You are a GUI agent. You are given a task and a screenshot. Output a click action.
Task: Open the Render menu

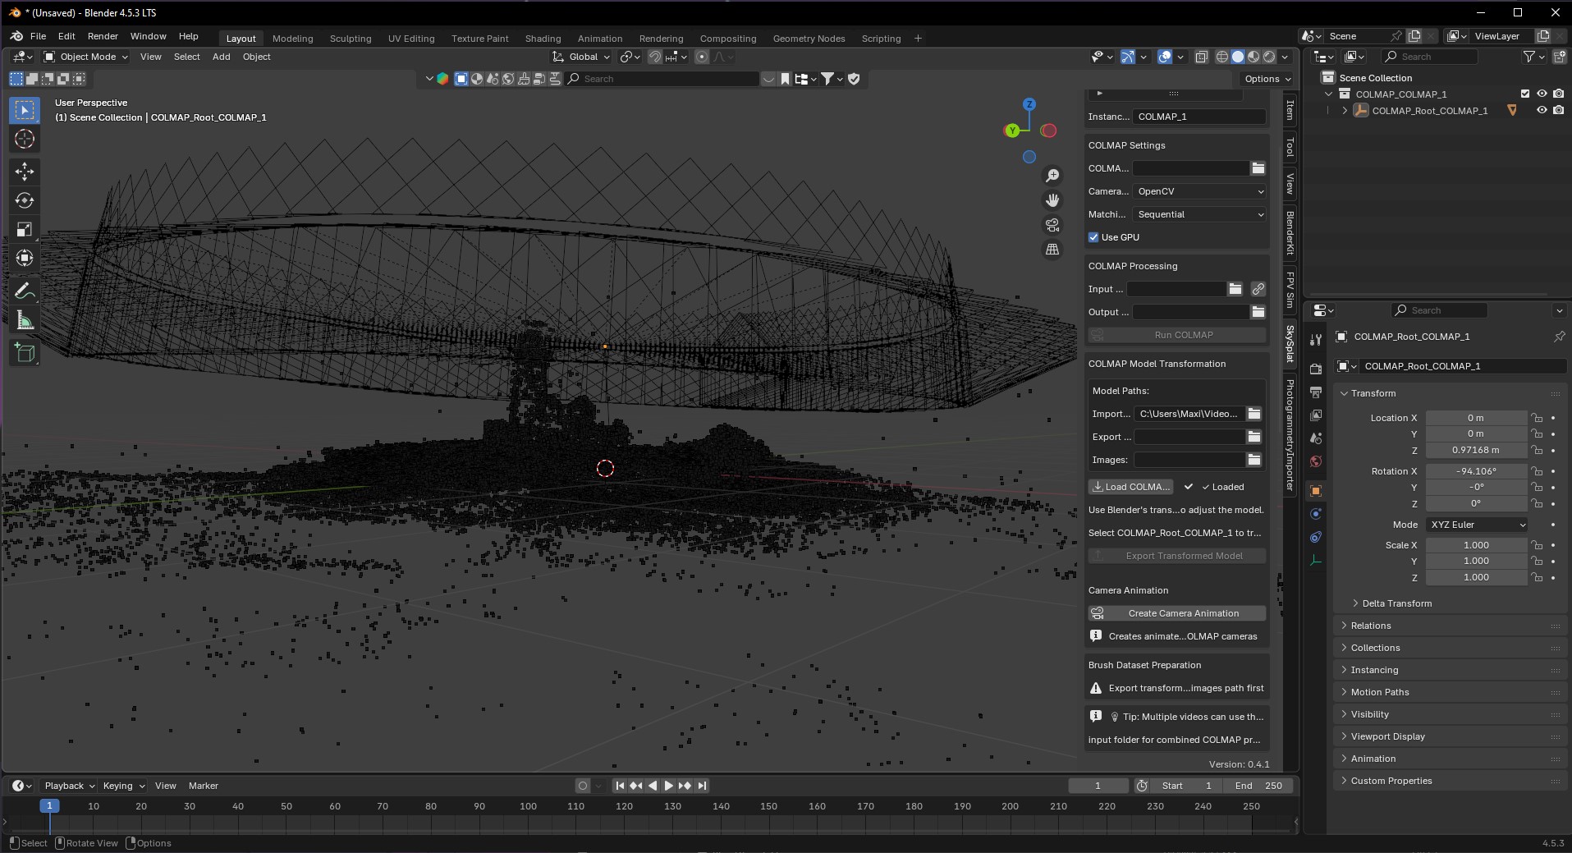[103, 36]
